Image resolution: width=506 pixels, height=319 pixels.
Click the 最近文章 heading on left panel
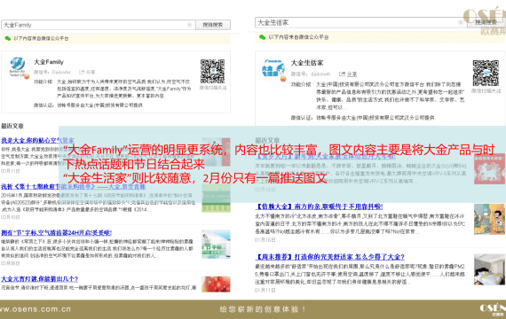pyautogui.click(x=12, y=126)
